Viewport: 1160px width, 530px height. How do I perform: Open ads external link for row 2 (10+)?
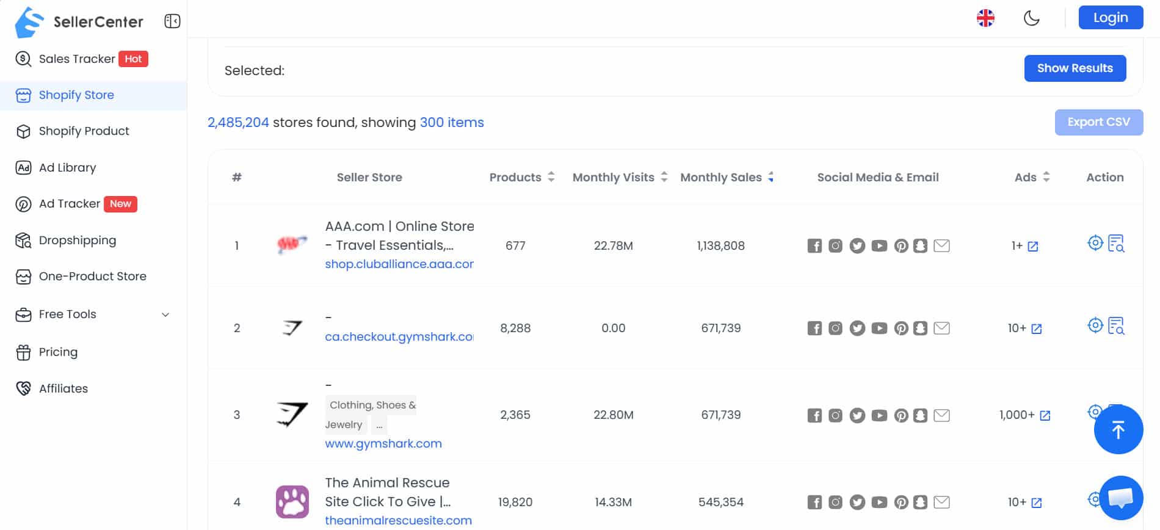1037,329
